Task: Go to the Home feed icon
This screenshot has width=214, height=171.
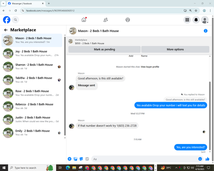Action: tap(84, 20)
